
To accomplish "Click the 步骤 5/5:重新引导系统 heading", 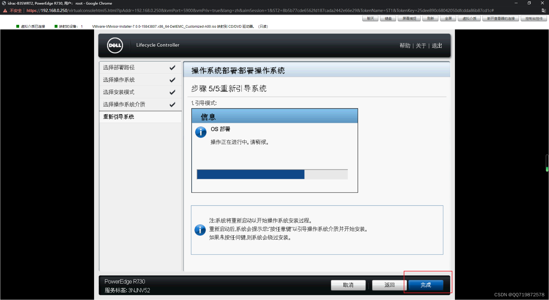I will coord(229,89).
